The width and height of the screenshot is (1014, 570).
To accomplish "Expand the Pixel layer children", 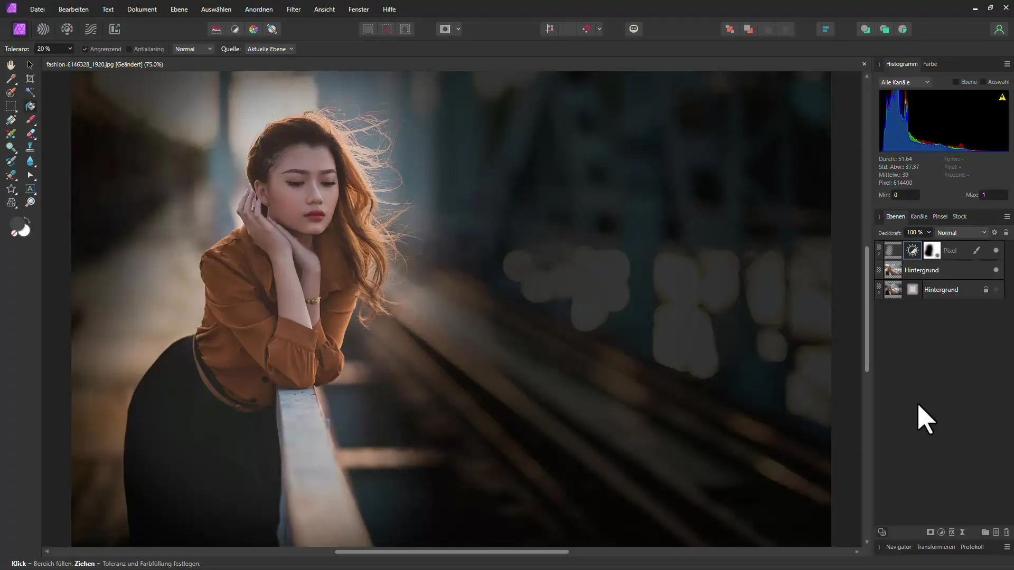I will [879, 254].
